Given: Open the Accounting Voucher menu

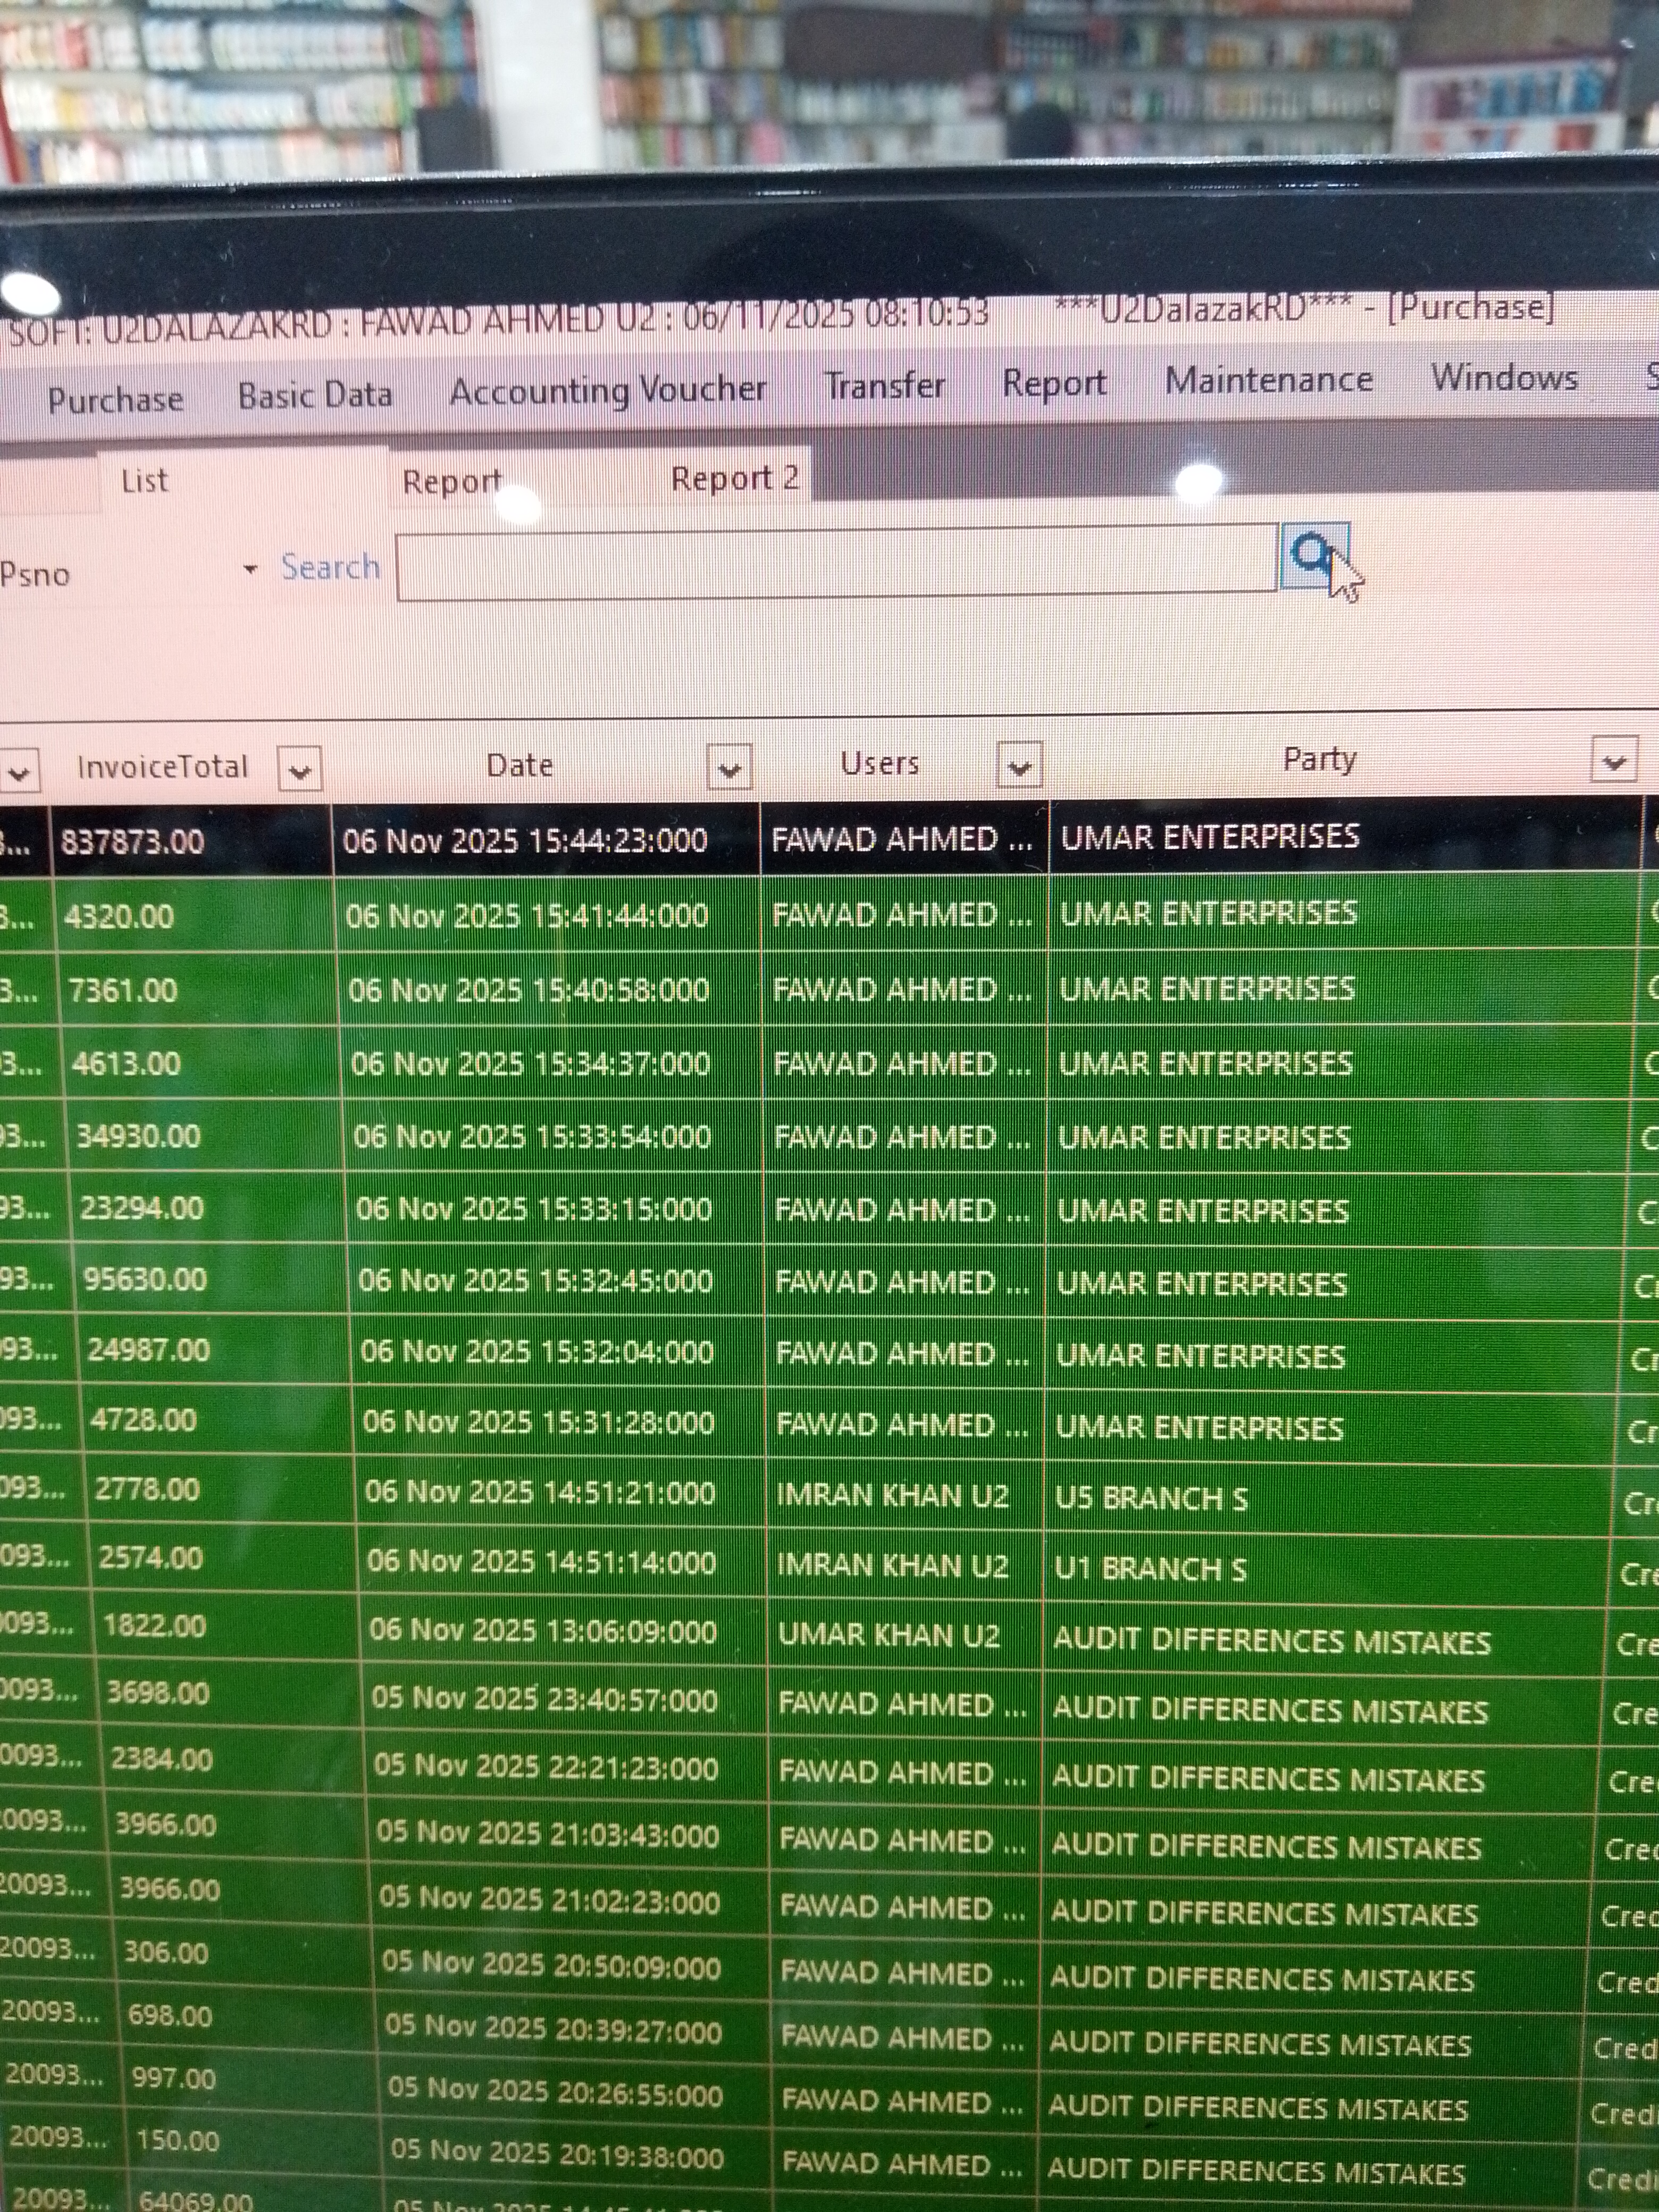Looking at the screenshot, I should point(607,390).
